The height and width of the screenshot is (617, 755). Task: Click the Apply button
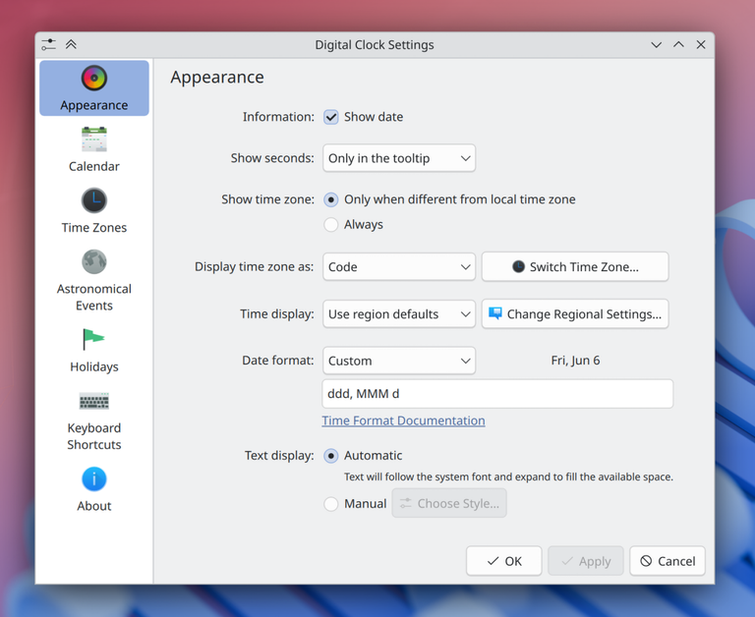click(586, 561)
